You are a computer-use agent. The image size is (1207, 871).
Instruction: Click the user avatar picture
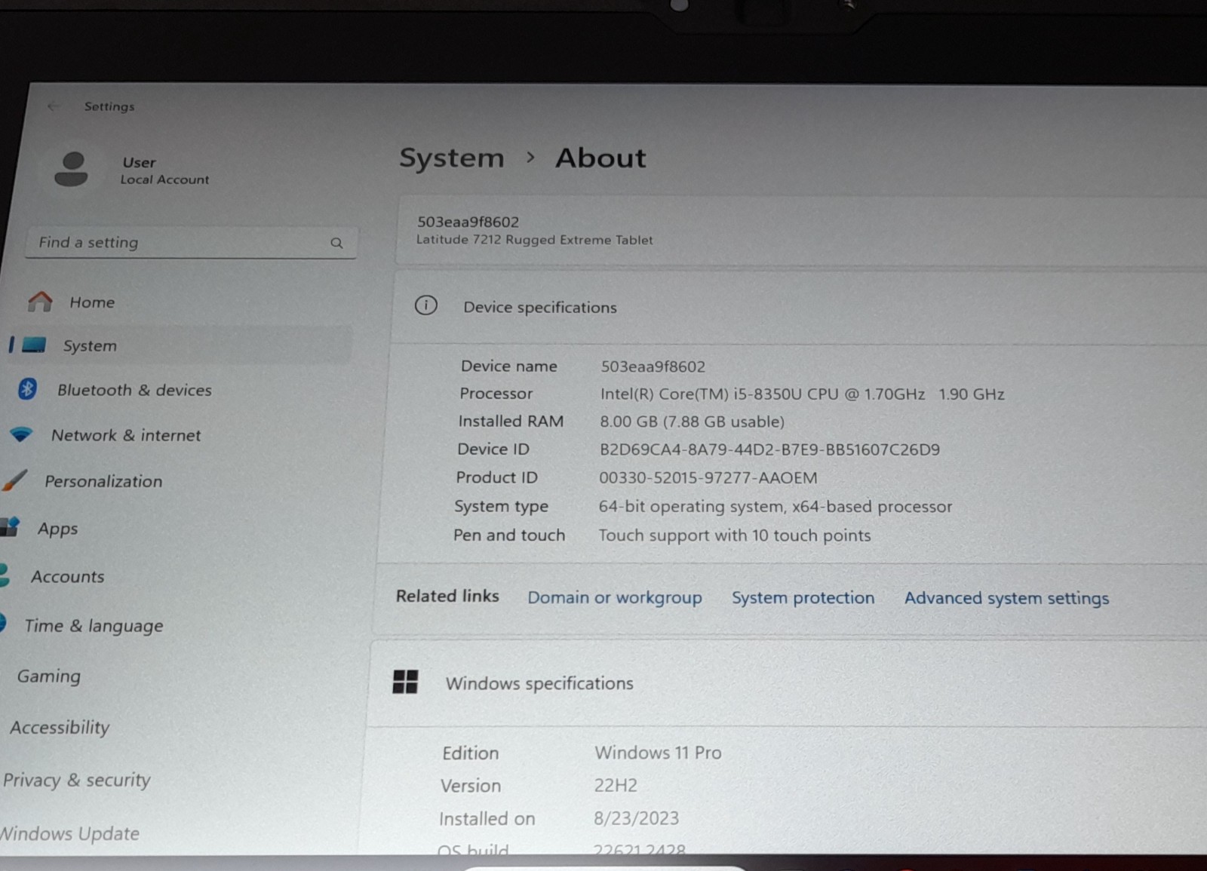point(72,169)
